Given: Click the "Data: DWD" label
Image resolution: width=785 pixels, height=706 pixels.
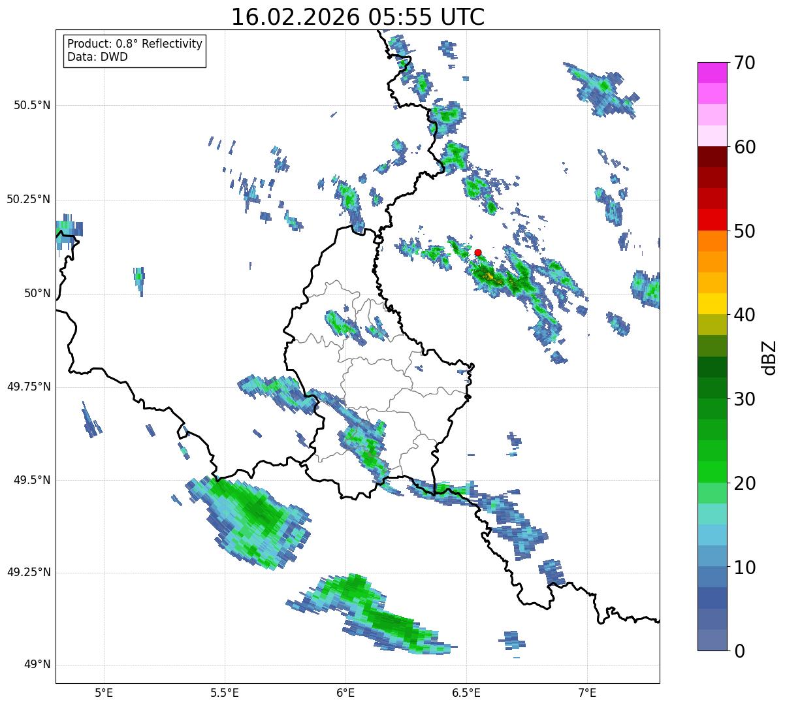Looking at the screenshot, I should (x=98, y=57).
